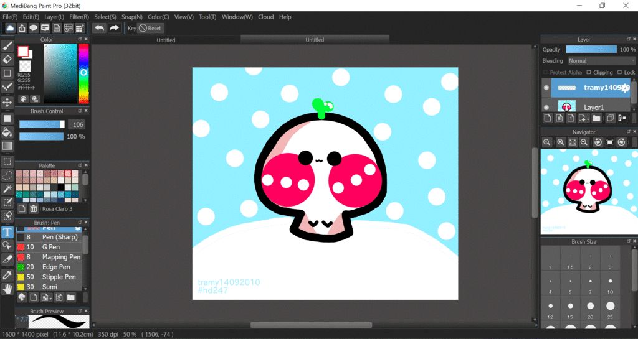Select the Hand tool
638x339 pixels.
pyautogui.click(x=7, y=289)
